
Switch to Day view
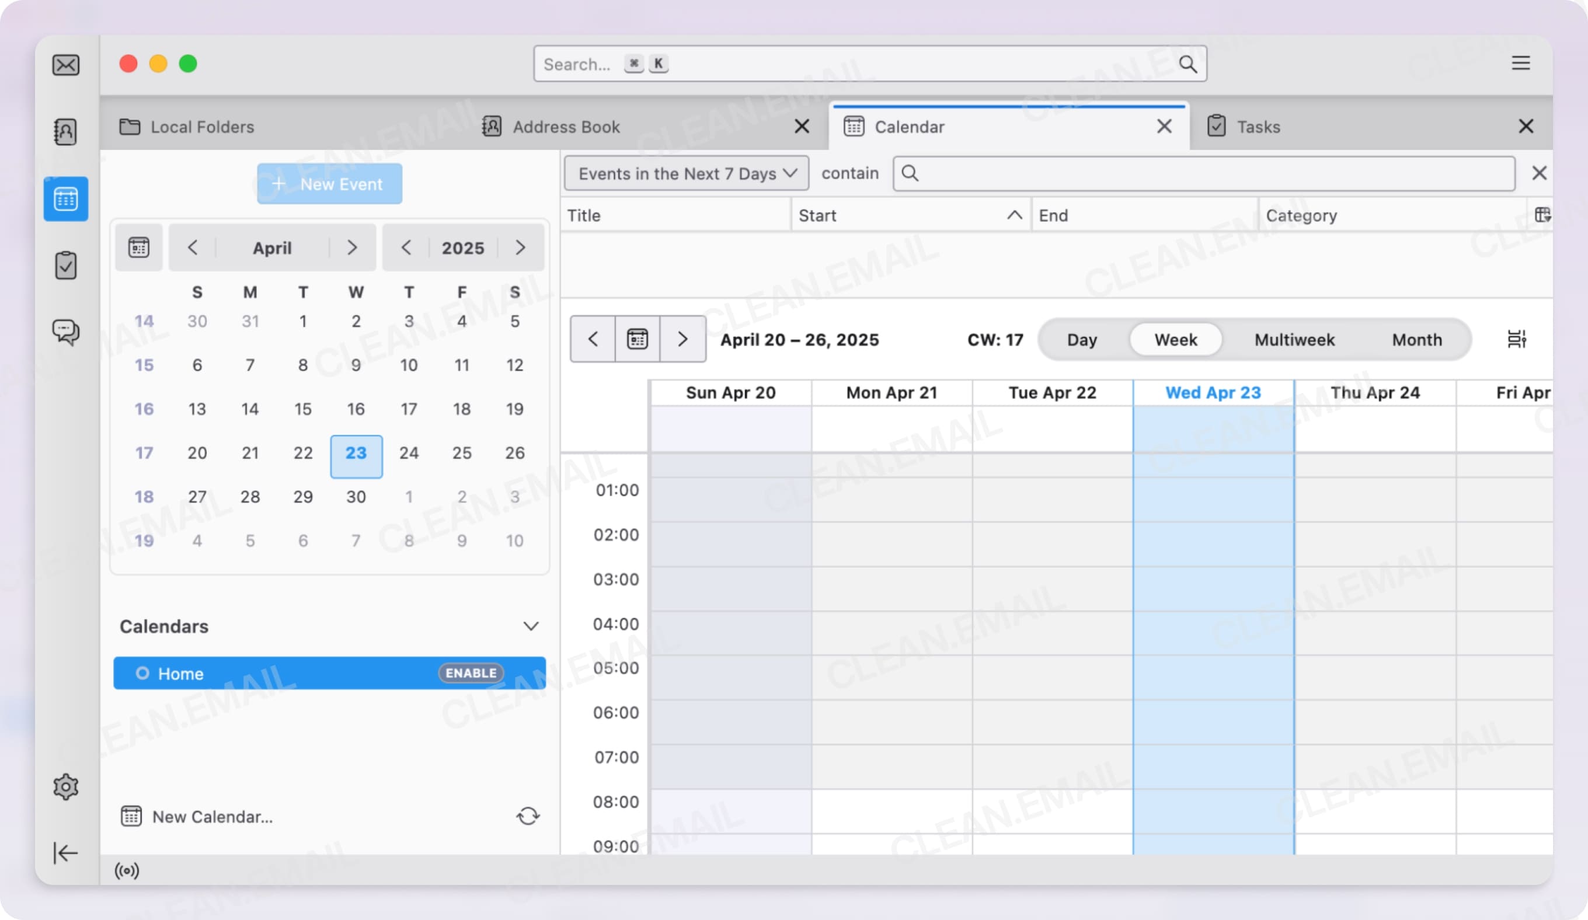[x=1081, y=340]
